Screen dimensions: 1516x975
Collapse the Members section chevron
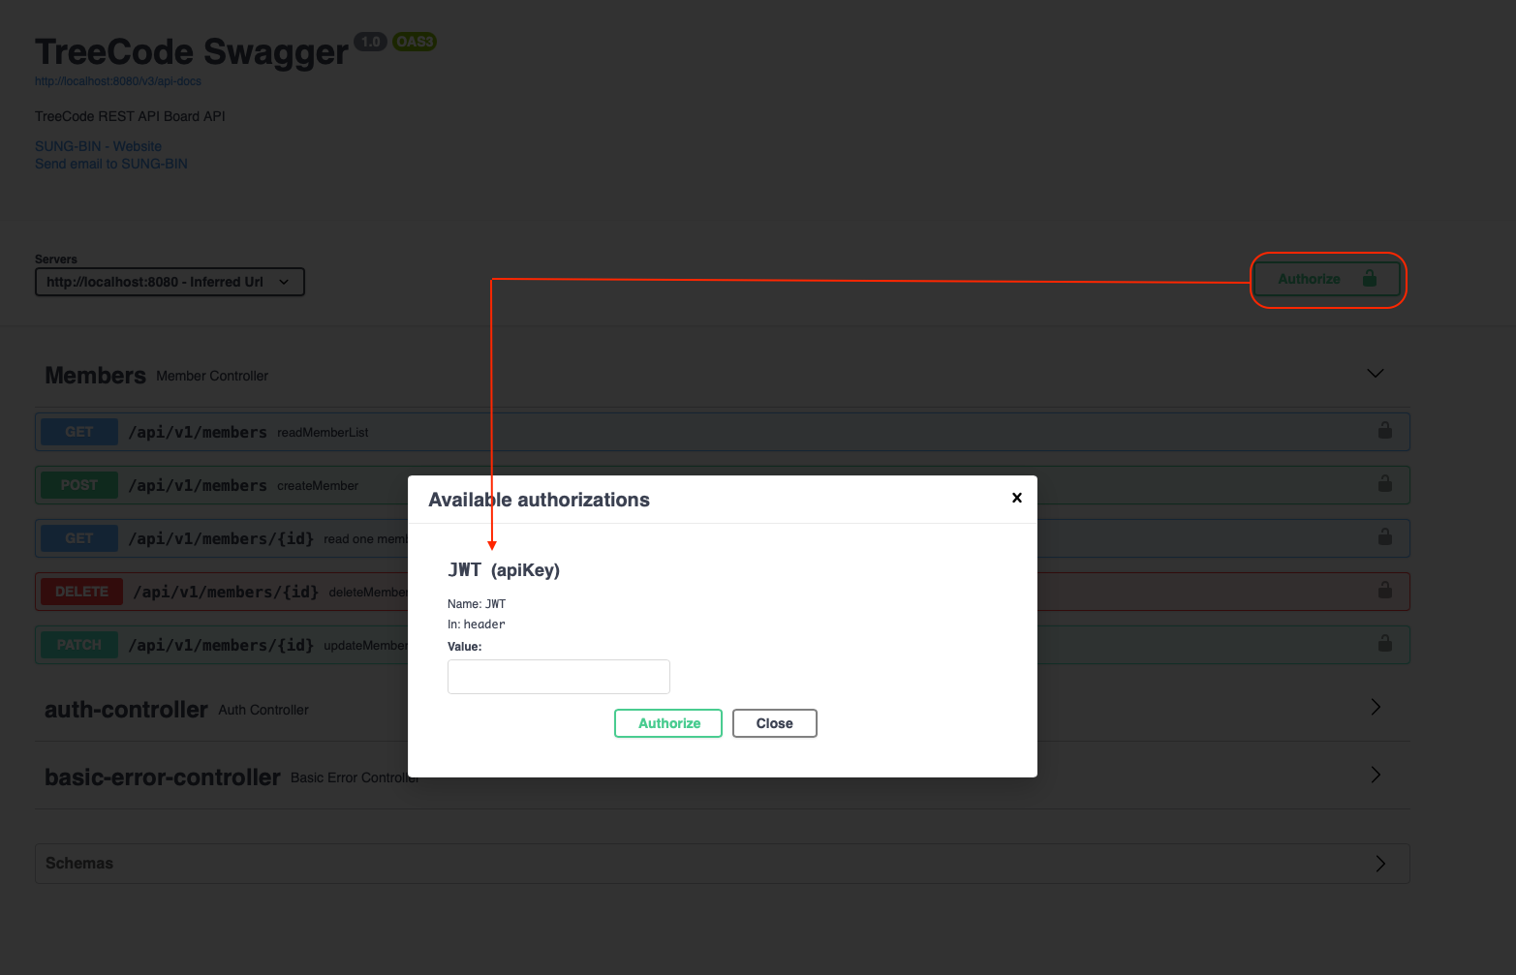coord(1375,374)
